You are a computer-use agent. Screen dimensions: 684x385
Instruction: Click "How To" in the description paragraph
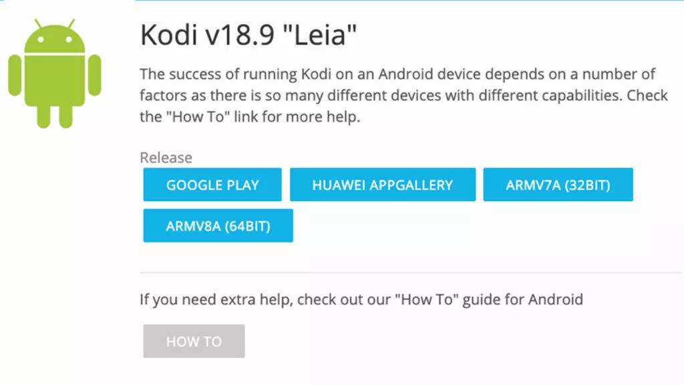[197, 116]
